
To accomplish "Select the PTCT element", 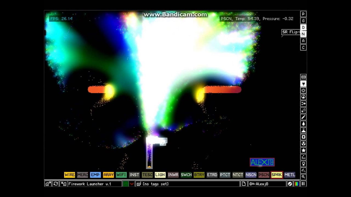I will 225,175.
